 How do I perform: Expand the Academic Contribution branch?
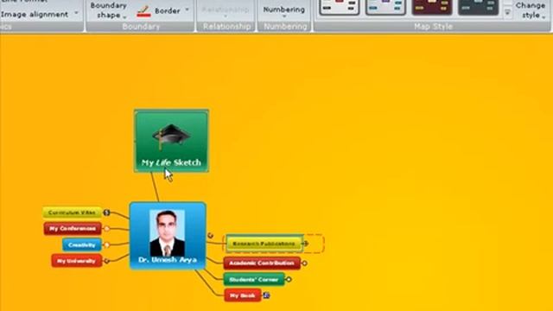click(x=304, y=263)
